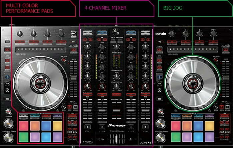Tap the yellow performance pad on the FX1 deck
233x148 pixels.
[x=58, y=126]
